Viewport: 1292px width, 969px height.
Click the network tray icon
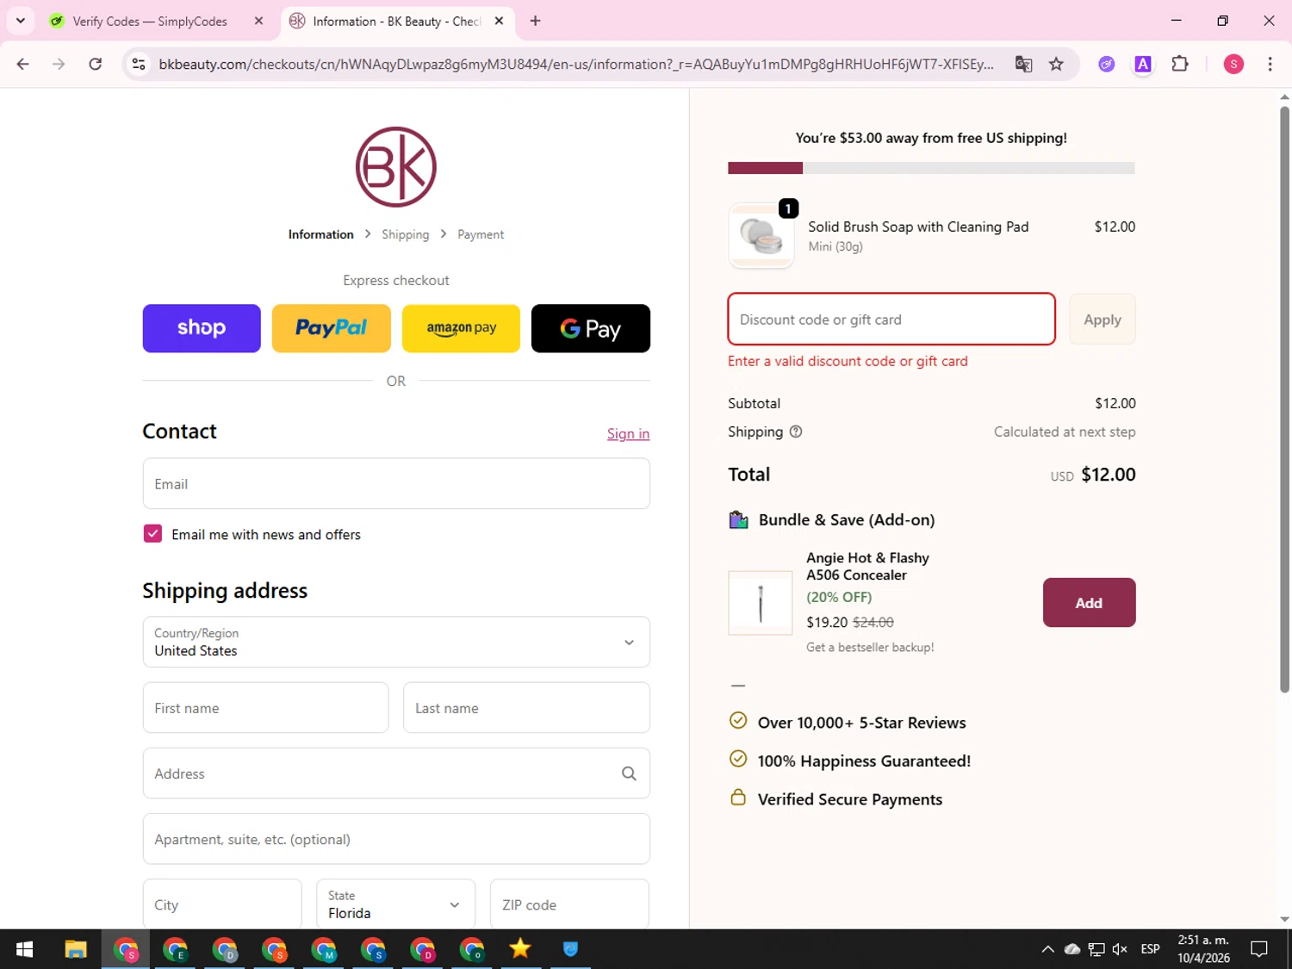pyautogui.click(x=1096, y=949)
